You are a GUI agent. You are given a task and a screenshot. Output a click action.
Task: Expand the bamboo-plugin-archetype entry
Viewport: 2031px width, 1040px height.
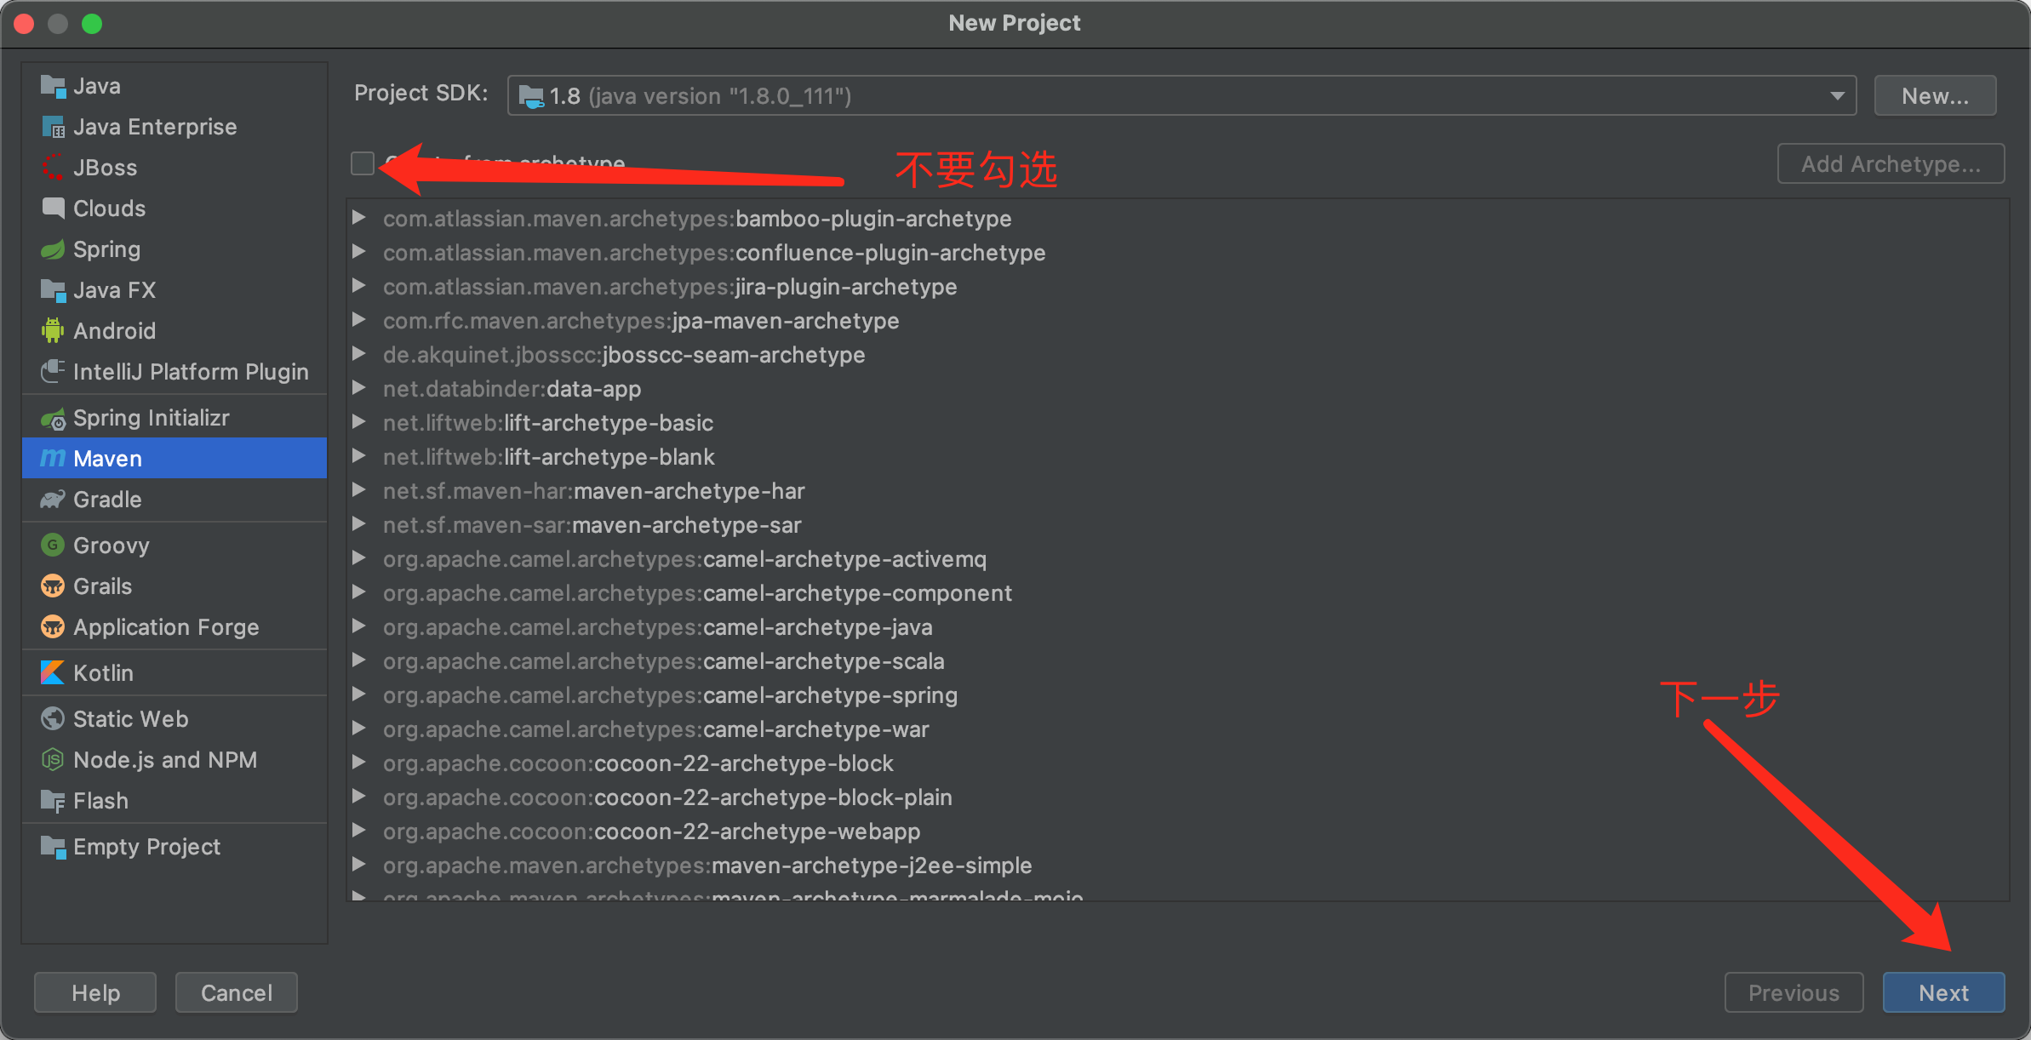359,218
